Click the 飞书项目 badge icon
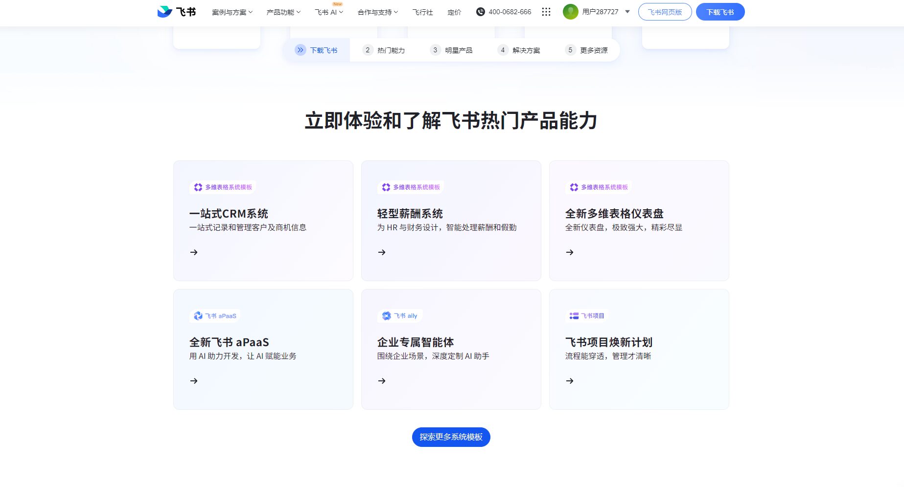Viewport: 904px width, 487px height. tap(574, 316)
